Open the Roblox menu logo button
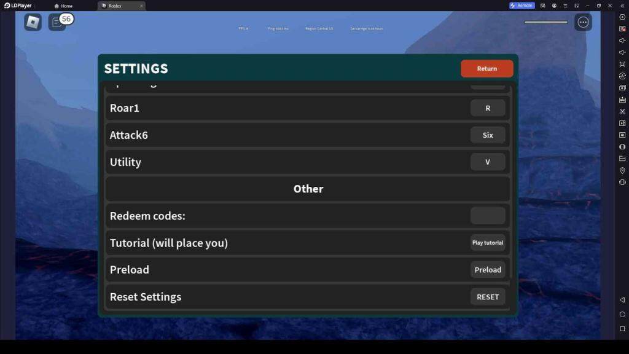Screen dimensions: 629x354 point(33,22)
